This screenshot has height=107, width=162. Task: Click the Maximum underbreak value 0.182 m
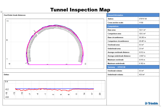pos(142,63)
